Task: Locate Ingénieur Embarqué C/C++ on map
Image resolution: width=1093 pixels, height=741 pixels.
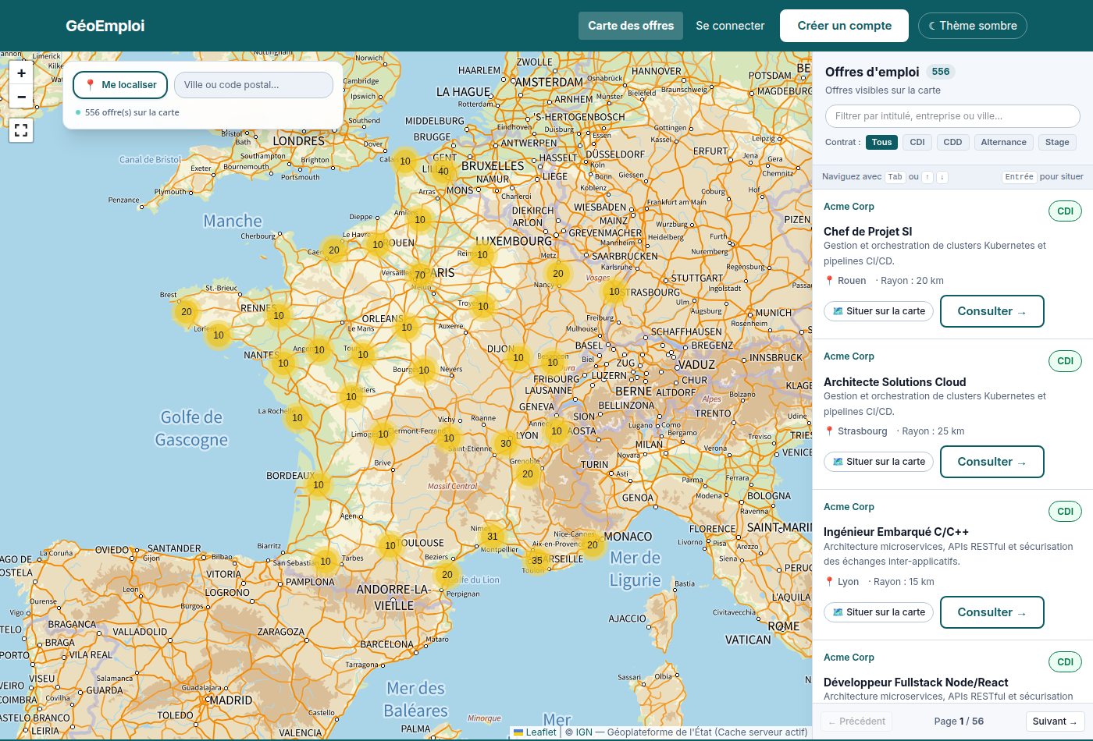Action: tap(878, 612)
